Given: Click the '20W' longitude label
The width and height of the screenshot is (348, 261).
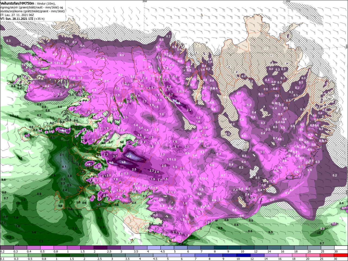Looking at the screenshot, I should (x=145, y=1).
